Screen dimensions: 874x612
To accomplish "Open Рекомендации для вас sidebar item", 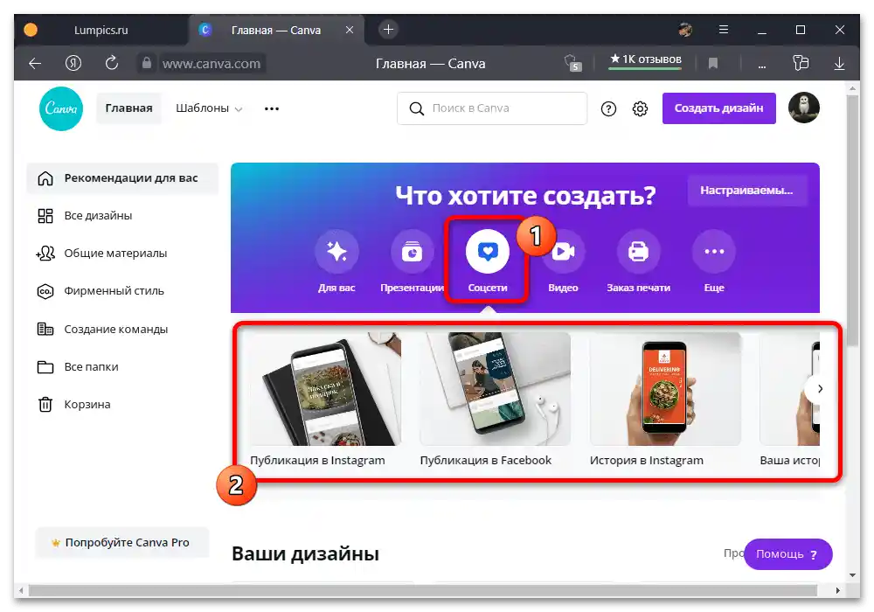I will pos(122,178).
